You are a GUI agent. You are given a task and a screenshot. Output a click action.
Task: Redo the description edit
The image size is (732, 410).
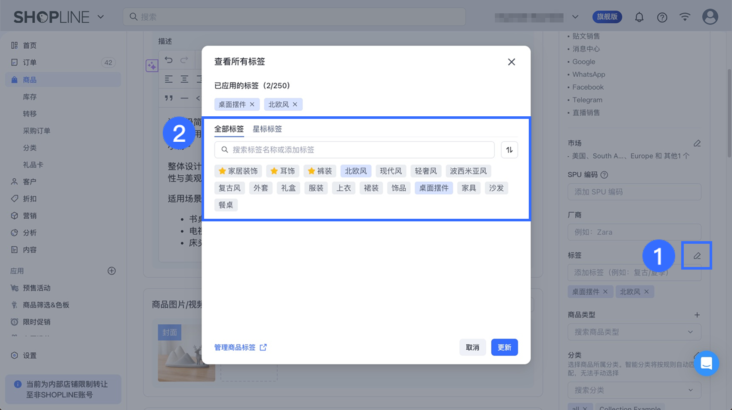pos(184,60)
